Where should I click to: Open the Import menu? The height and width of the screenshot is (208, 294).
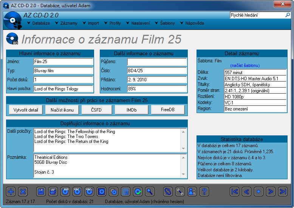click(x=91, y=23)
